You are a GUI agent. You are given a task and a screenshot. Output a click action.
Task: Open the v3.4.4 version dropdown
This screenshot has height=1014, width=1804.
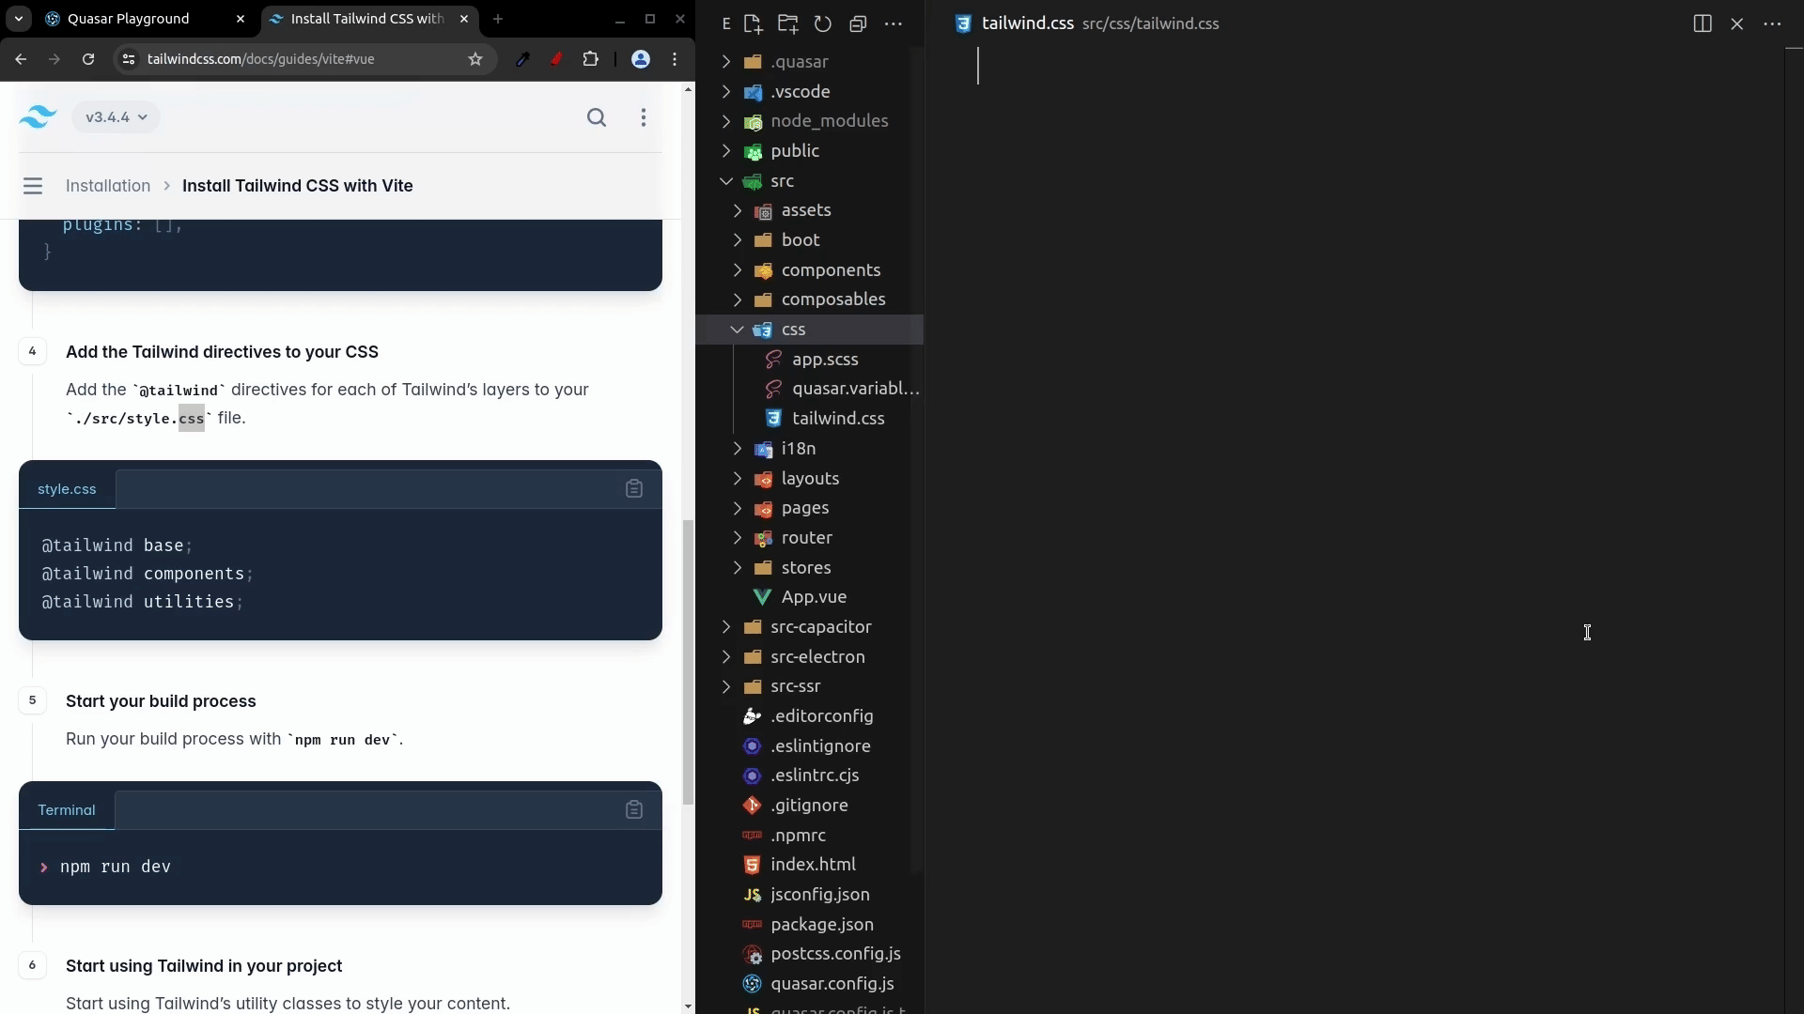click(117, 117)
